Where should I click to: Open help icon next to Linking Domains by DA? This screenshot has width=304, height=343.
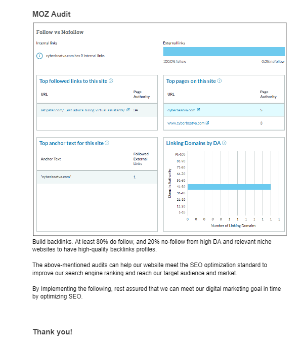click(224, 143)
